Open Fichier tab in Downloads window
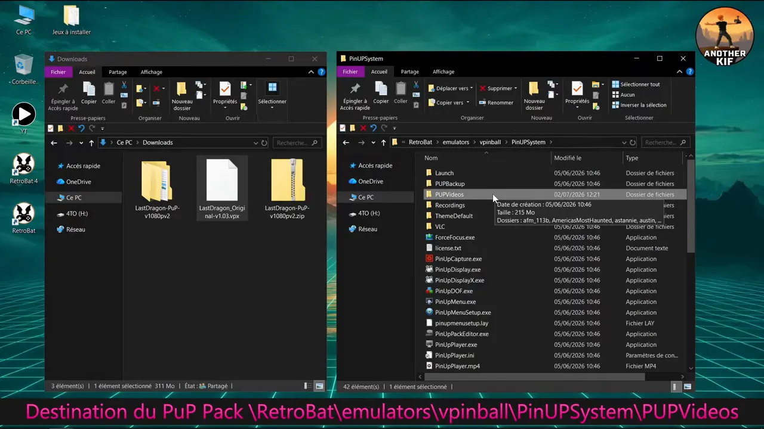Image resolution: width=764 pixels, height=429 pixels. point(58,72)
